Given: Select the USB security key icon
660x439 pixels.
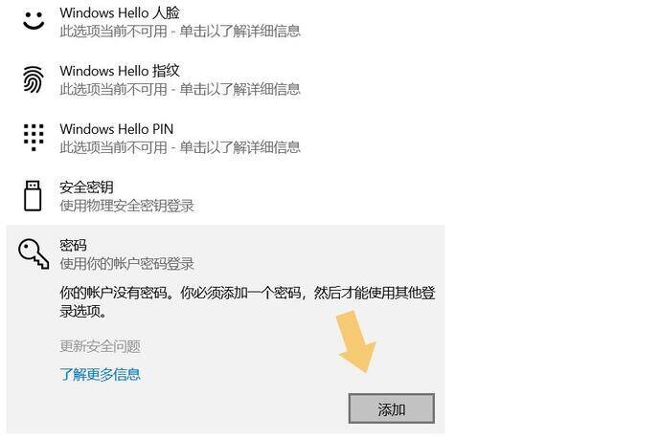Looking at the screenshot, I should [x=33, y=195].
